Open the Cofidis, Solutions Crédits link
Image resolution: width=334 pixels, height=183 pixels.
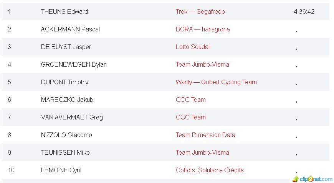[210, 170]
